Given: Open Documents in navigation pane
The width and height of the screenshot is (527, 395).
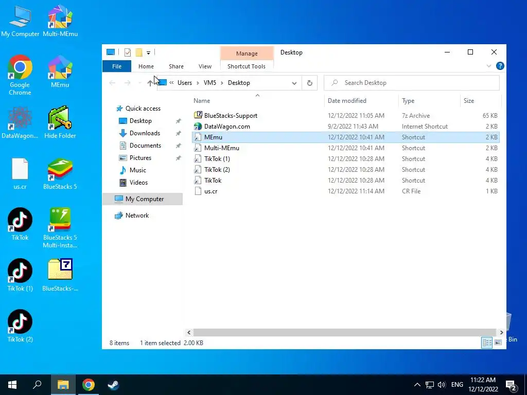Looking at the screenshot, I should pos(145,146).
